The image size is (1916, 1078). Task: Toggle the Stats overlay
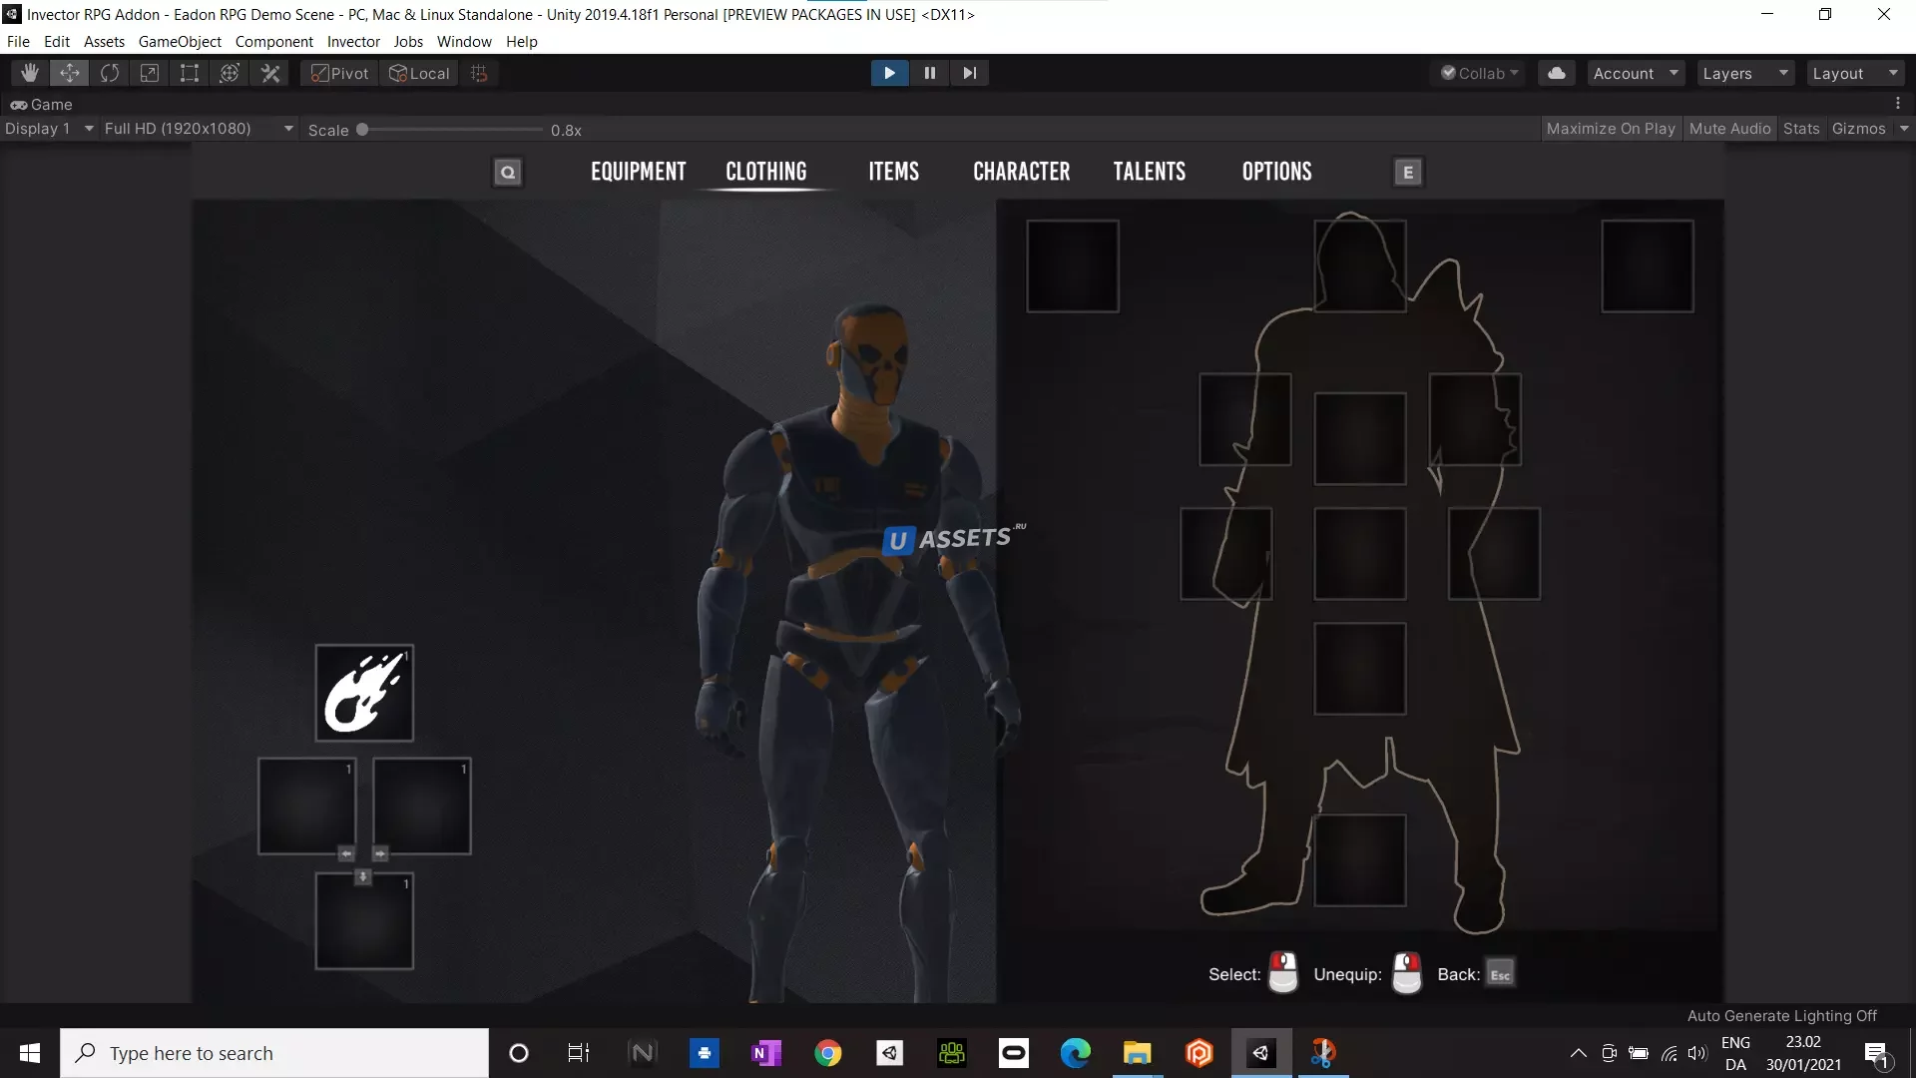tap(1800, 129)
